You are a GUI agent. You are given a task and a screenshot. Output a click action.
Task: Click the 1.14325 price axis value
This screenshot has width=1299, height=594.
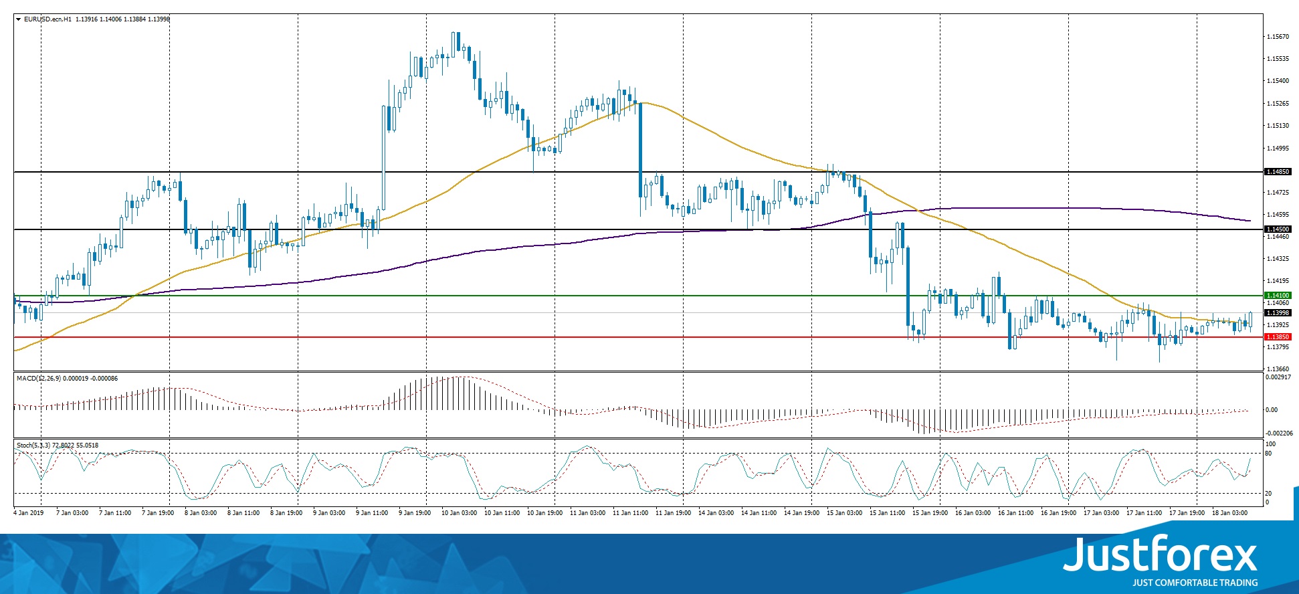pyautogui.click(x=1278, y=259)
